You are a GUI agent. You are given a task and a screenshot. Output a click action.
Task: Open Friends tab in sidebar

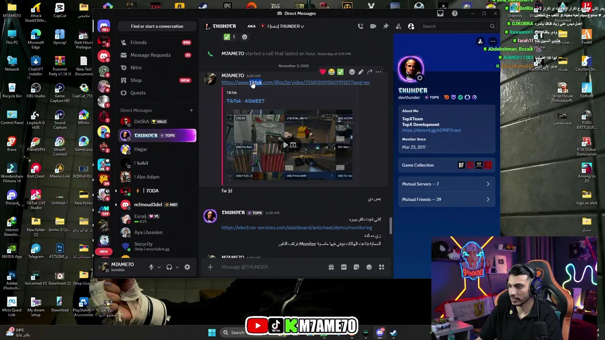[156, 42]
